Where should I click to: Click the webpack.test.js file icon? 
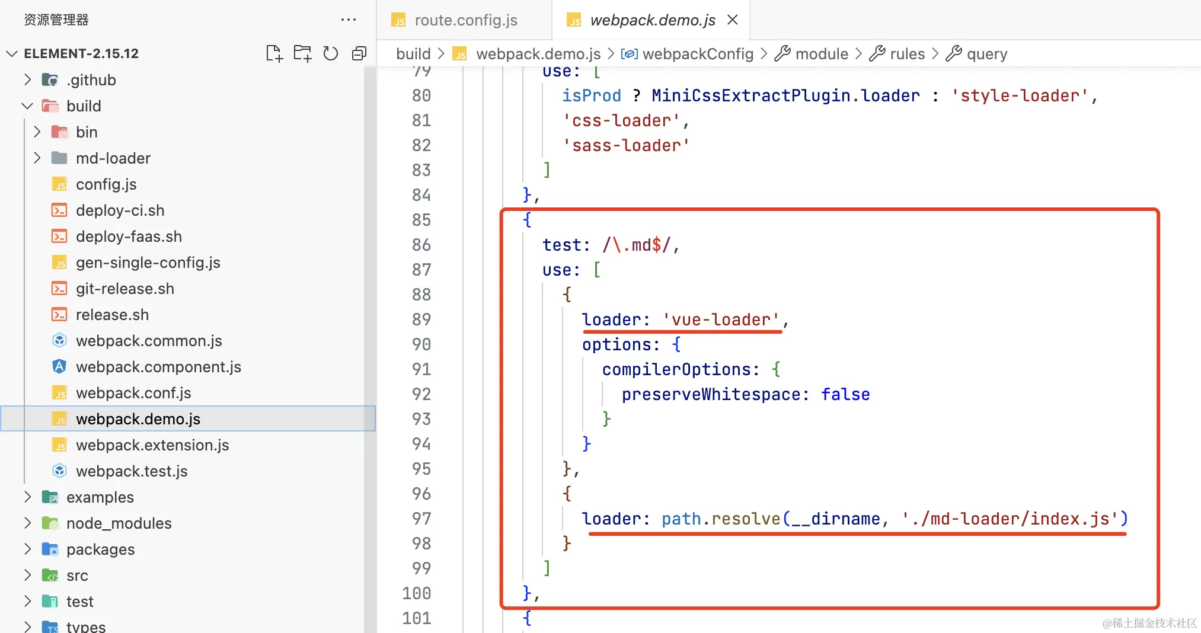point(59,471)
